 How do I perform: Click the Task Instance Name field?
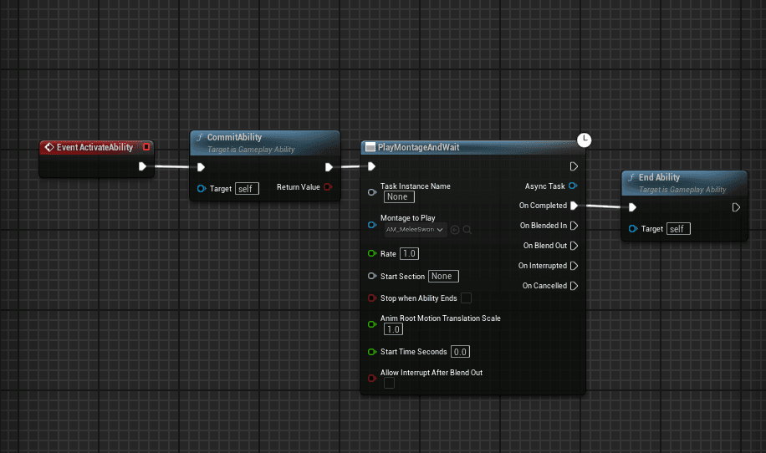tap(398, 197)
